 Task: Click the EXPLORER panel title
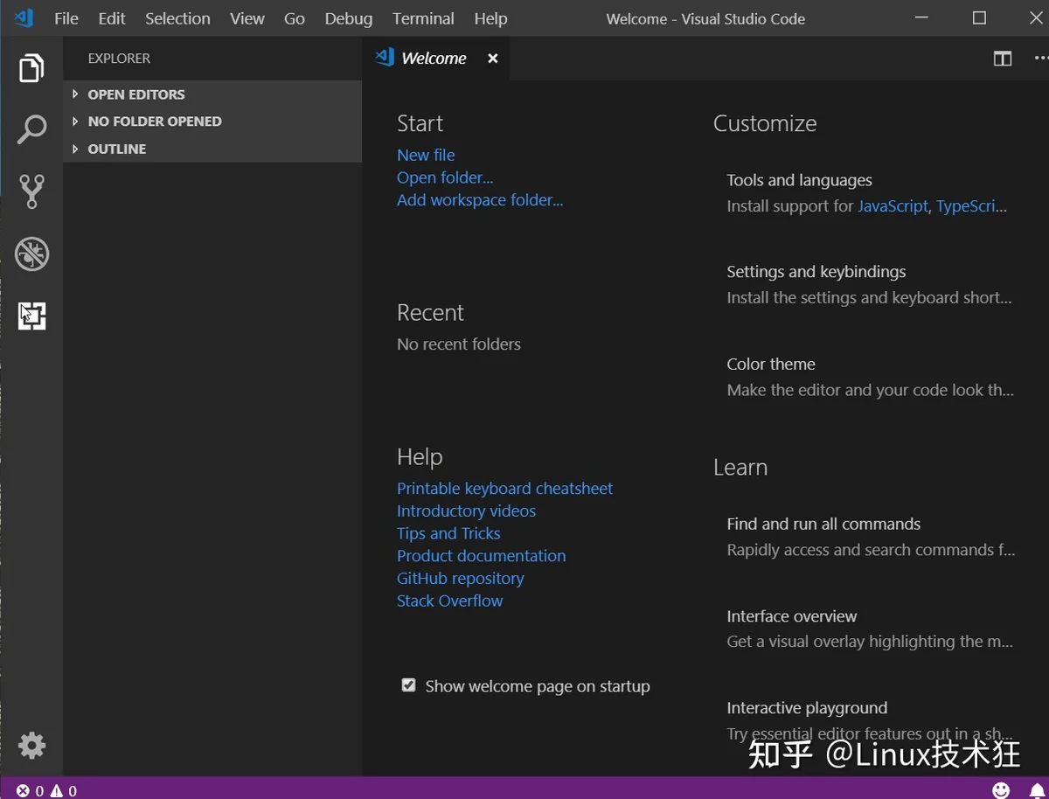pyautogui.click(x=119, y=59)
